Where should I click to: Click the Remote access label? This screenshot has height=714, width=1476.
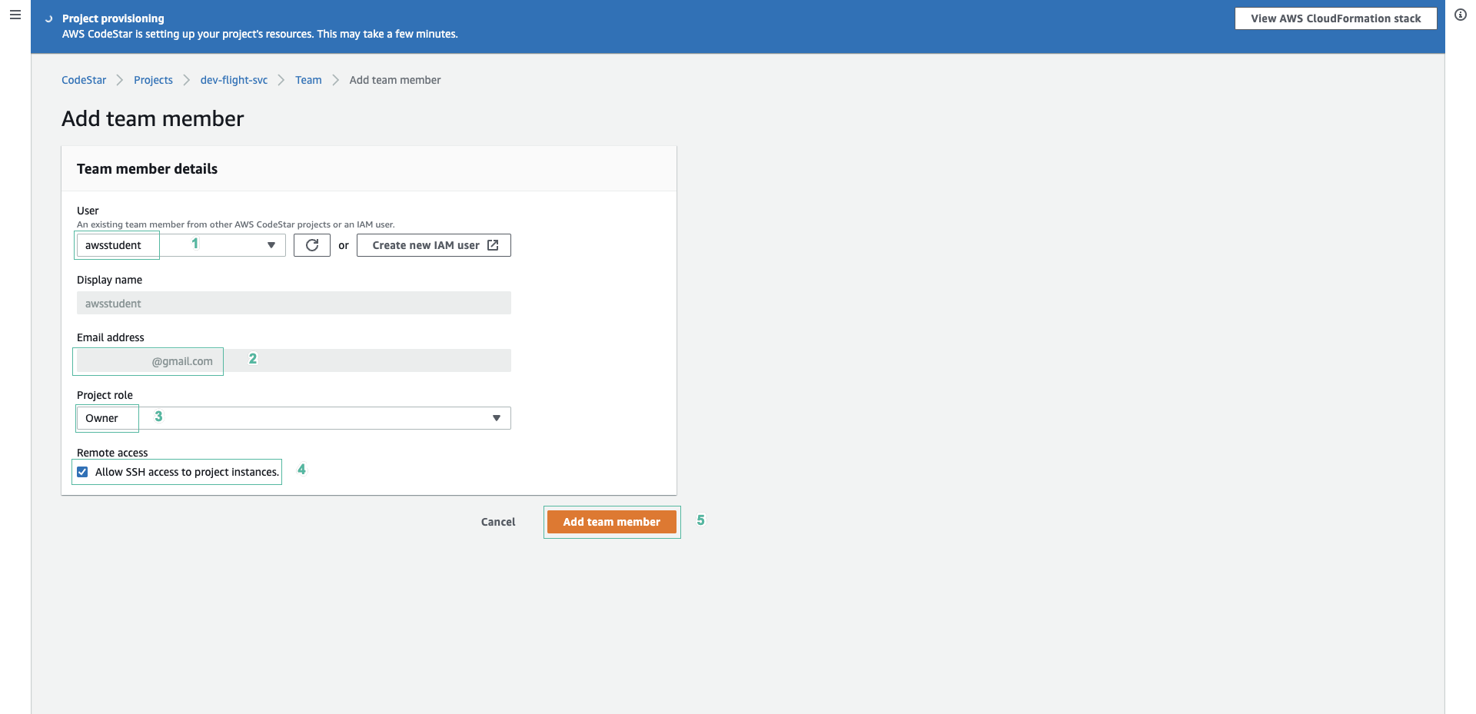[112, 453]
